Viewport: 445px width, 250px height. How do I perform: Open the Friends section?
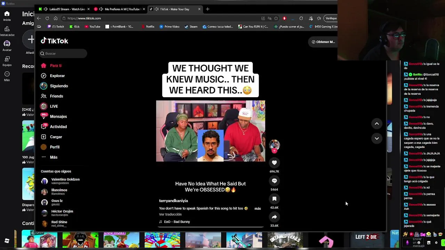[52, 96]
